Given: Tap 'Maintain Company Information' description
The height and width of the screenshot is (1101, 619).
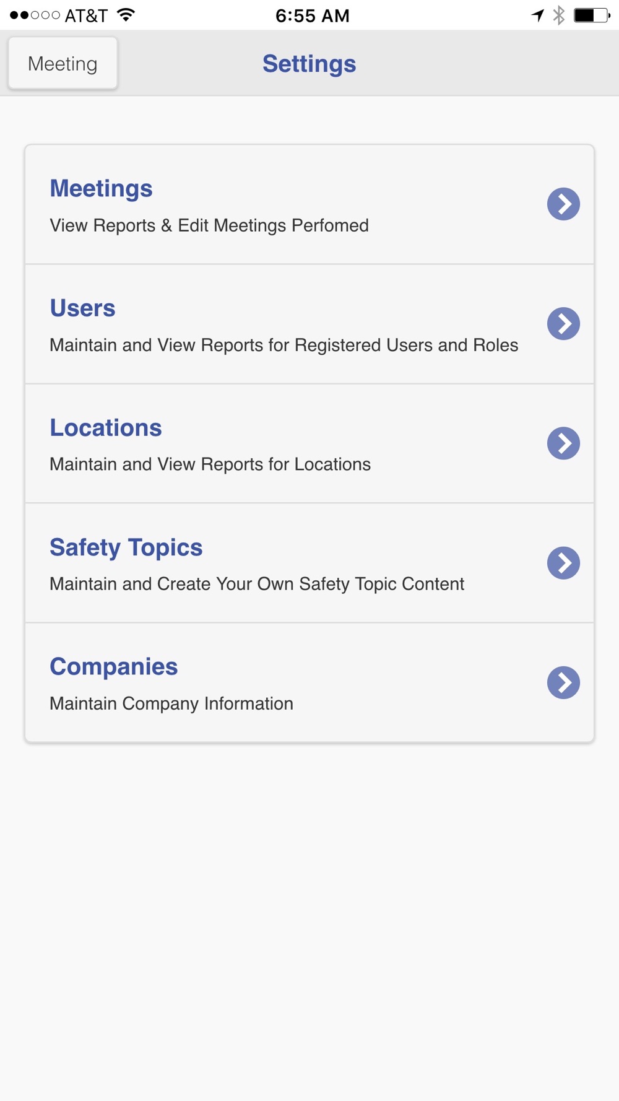Looking at the screenshot, I should pyautogui.click(x=171, y=703).
